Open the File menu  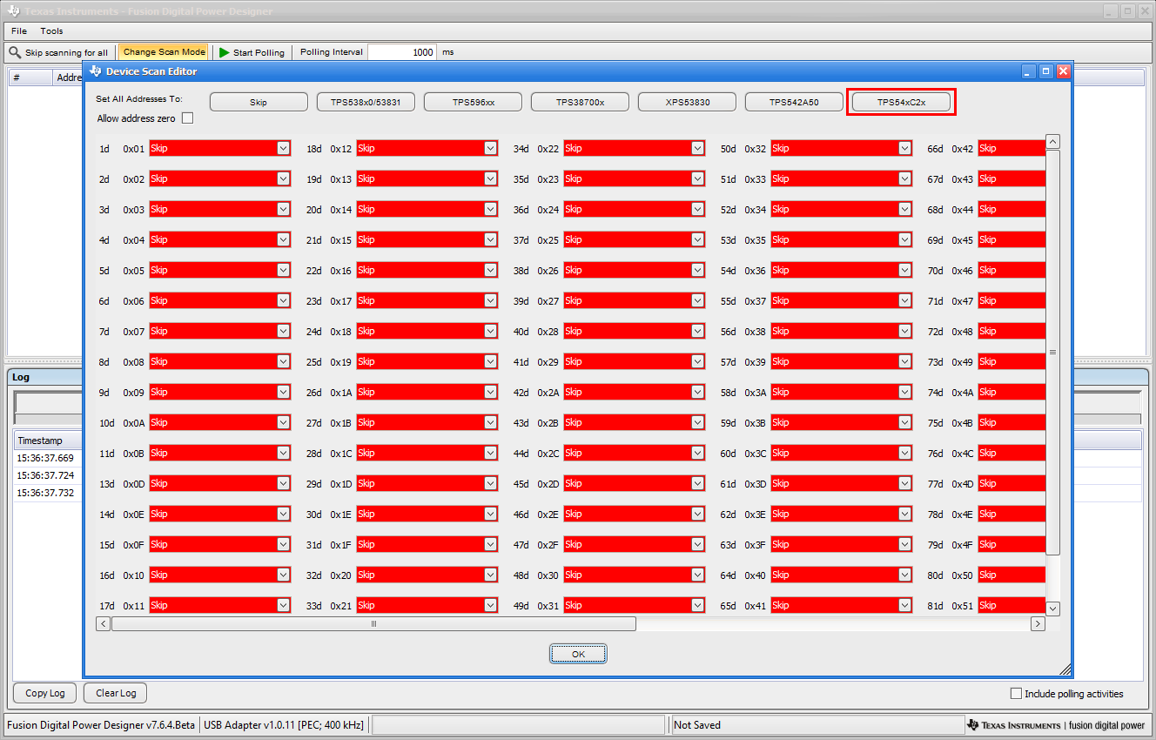click(18, 30)
